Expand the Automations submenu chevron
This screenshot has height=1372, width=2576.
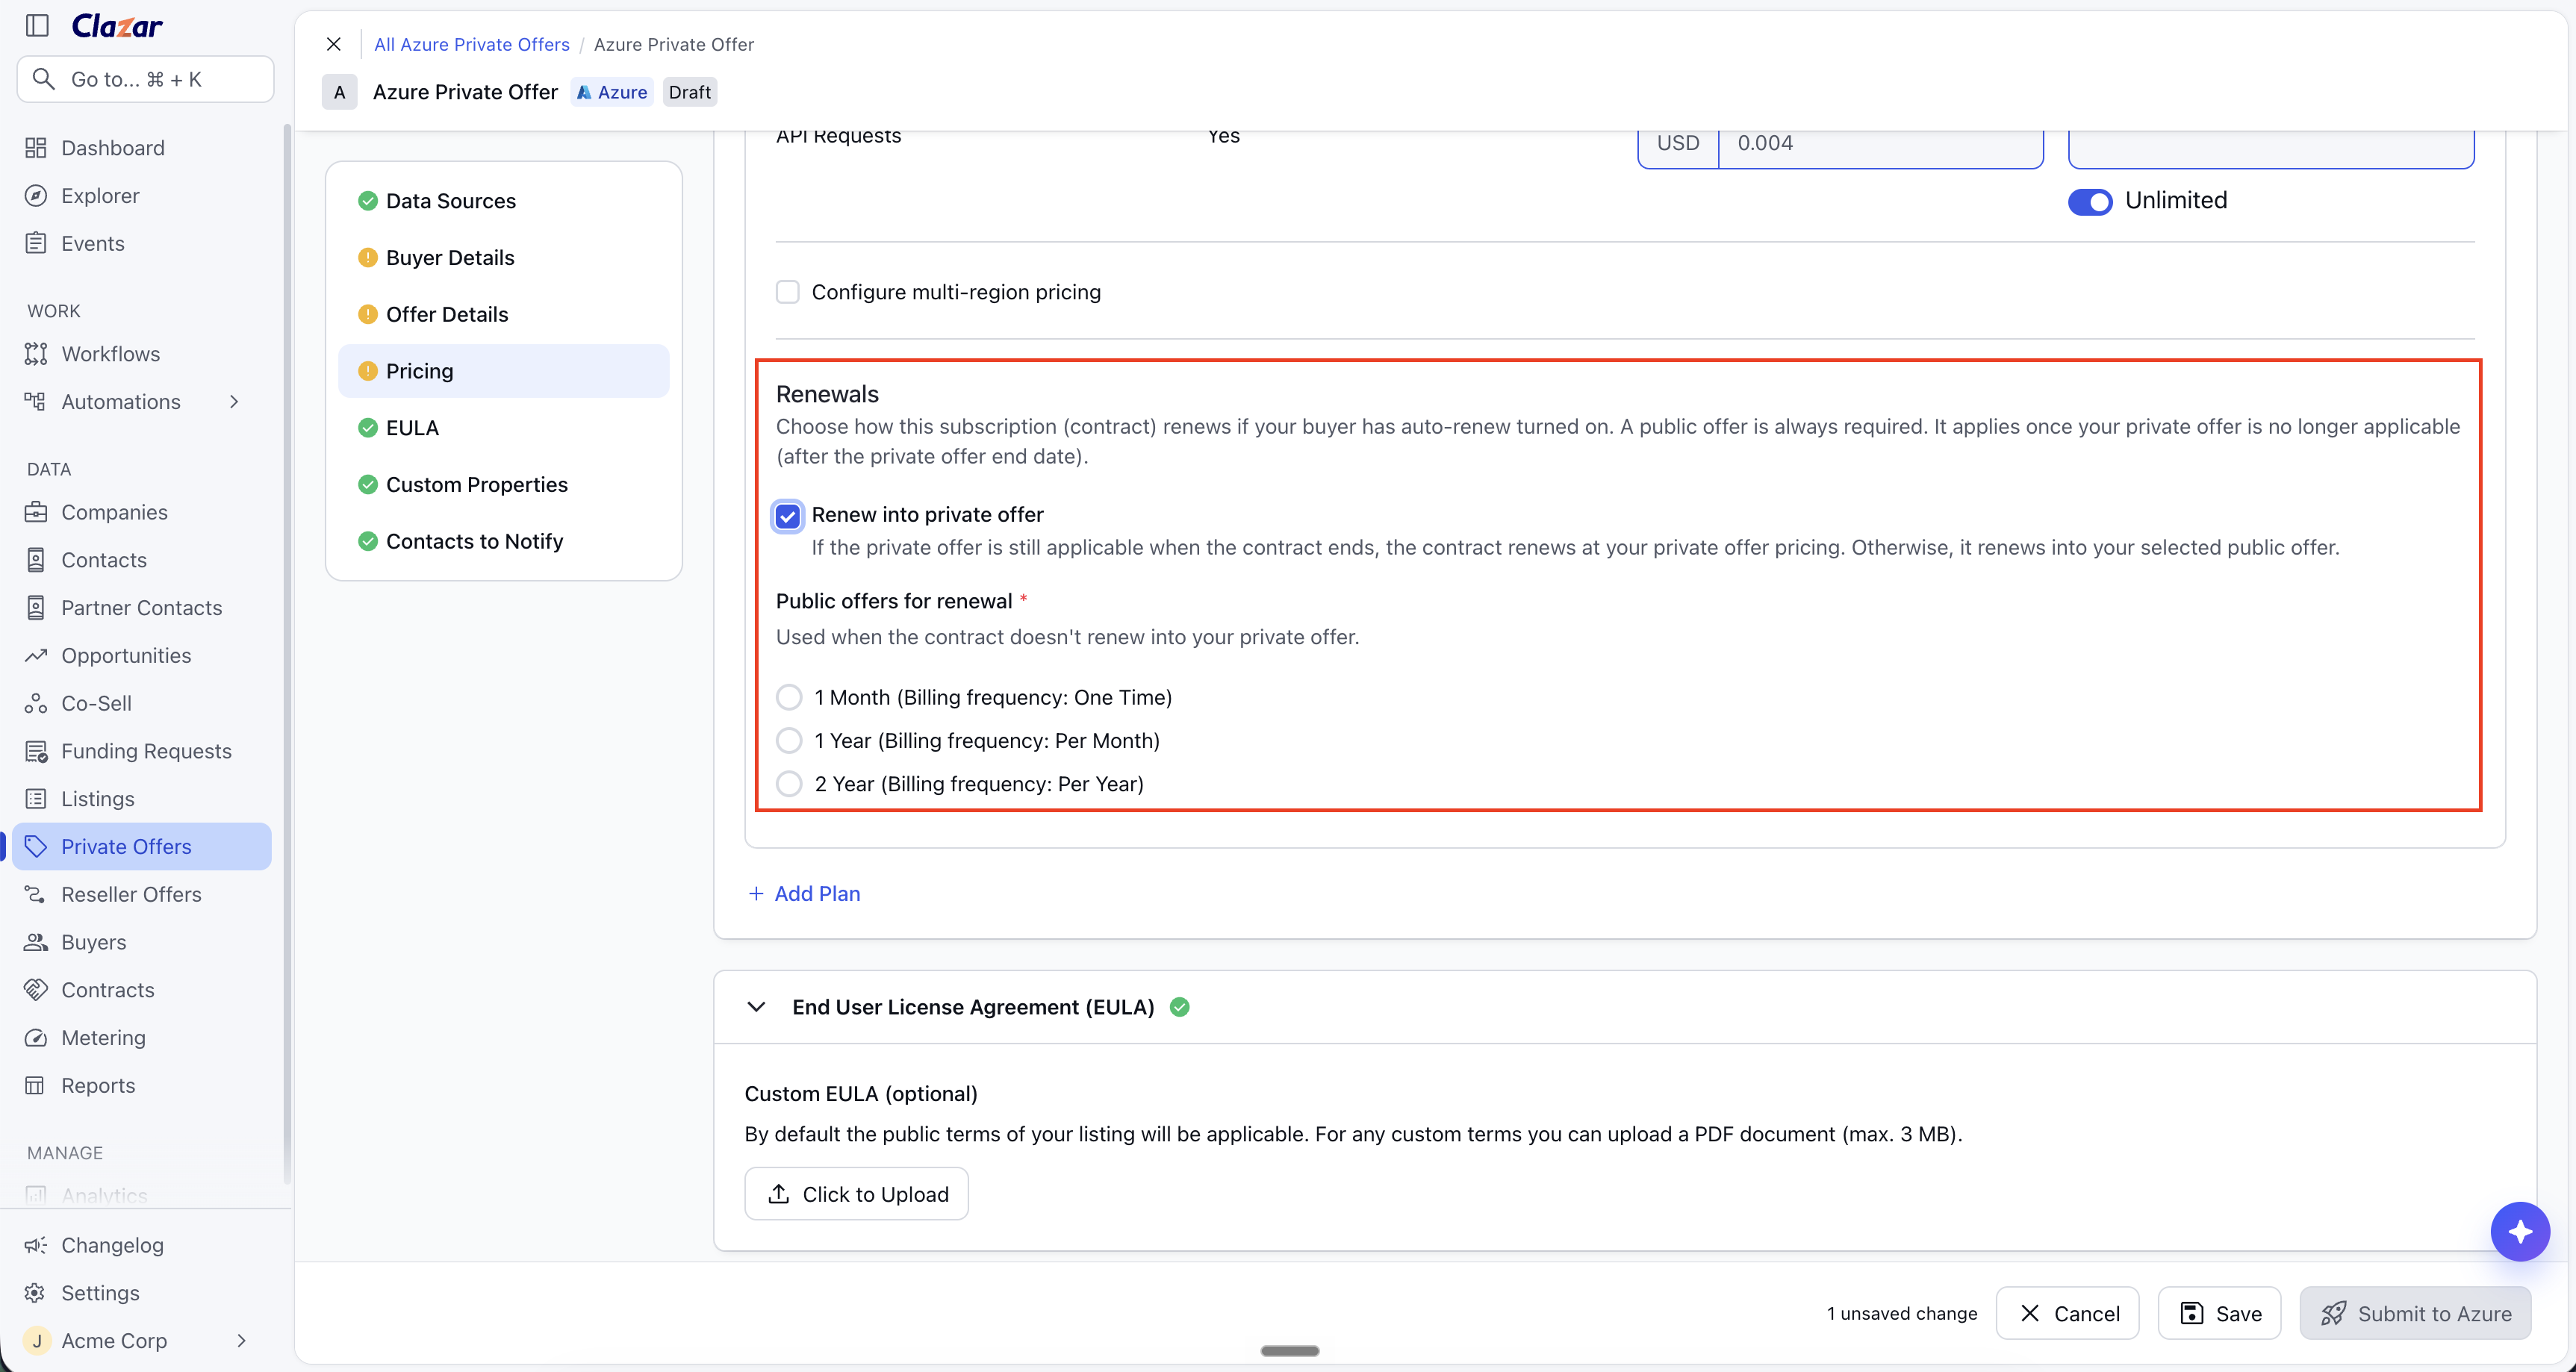(x=235, y=402)
